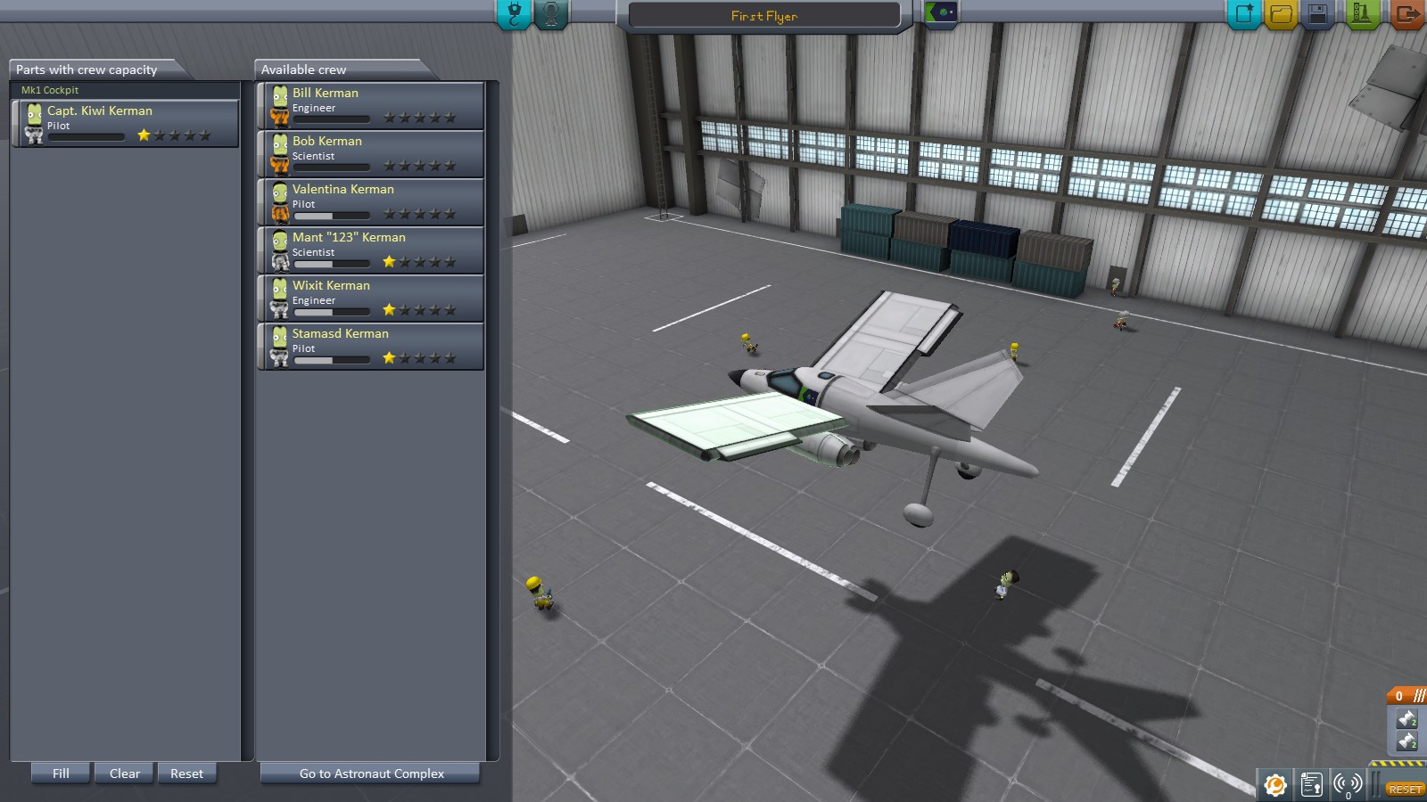Viewport: 1427px width, 802px height.
Task: Select the Parts with crew capacity tab
Action: click(x=96, y=70)
